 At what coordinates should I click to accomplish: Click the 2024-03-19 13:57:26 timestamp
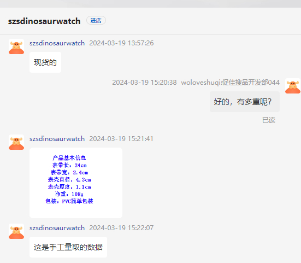point(121,43)
